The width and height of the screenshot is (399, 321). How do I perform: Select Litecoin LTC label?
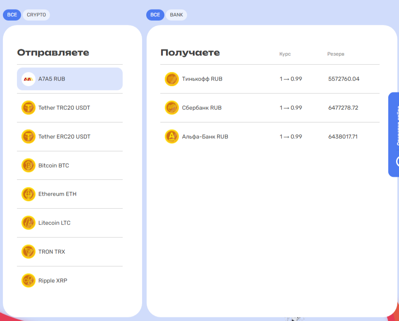[x=55, y=223]
